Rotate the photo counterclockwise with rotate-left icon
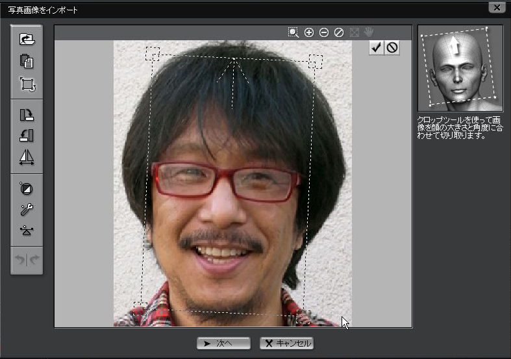This screenshot has width=511, height=359. tap(27, 136)
